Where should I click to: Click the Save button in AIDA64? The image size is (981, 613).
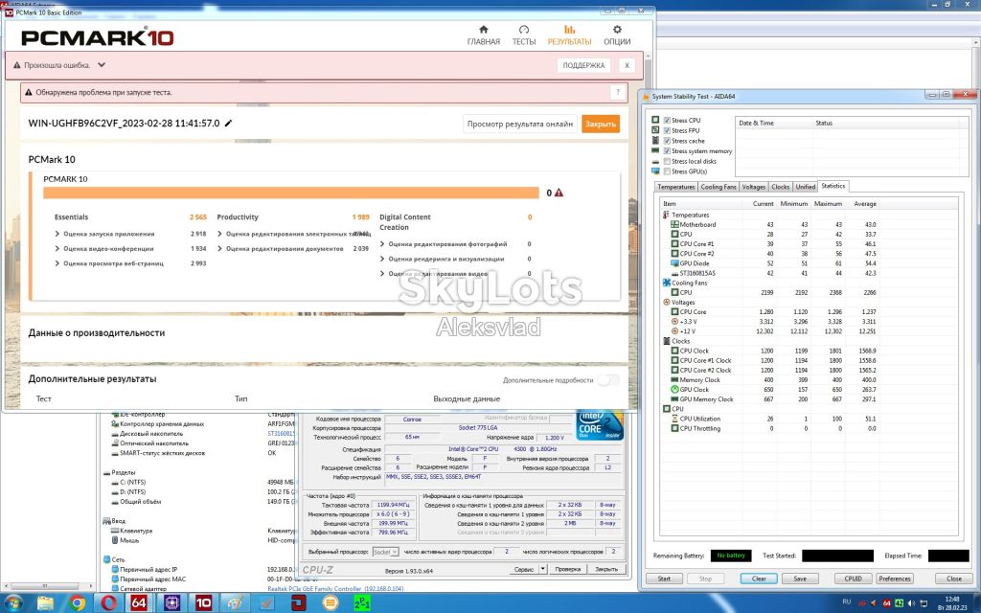point(800,579)
